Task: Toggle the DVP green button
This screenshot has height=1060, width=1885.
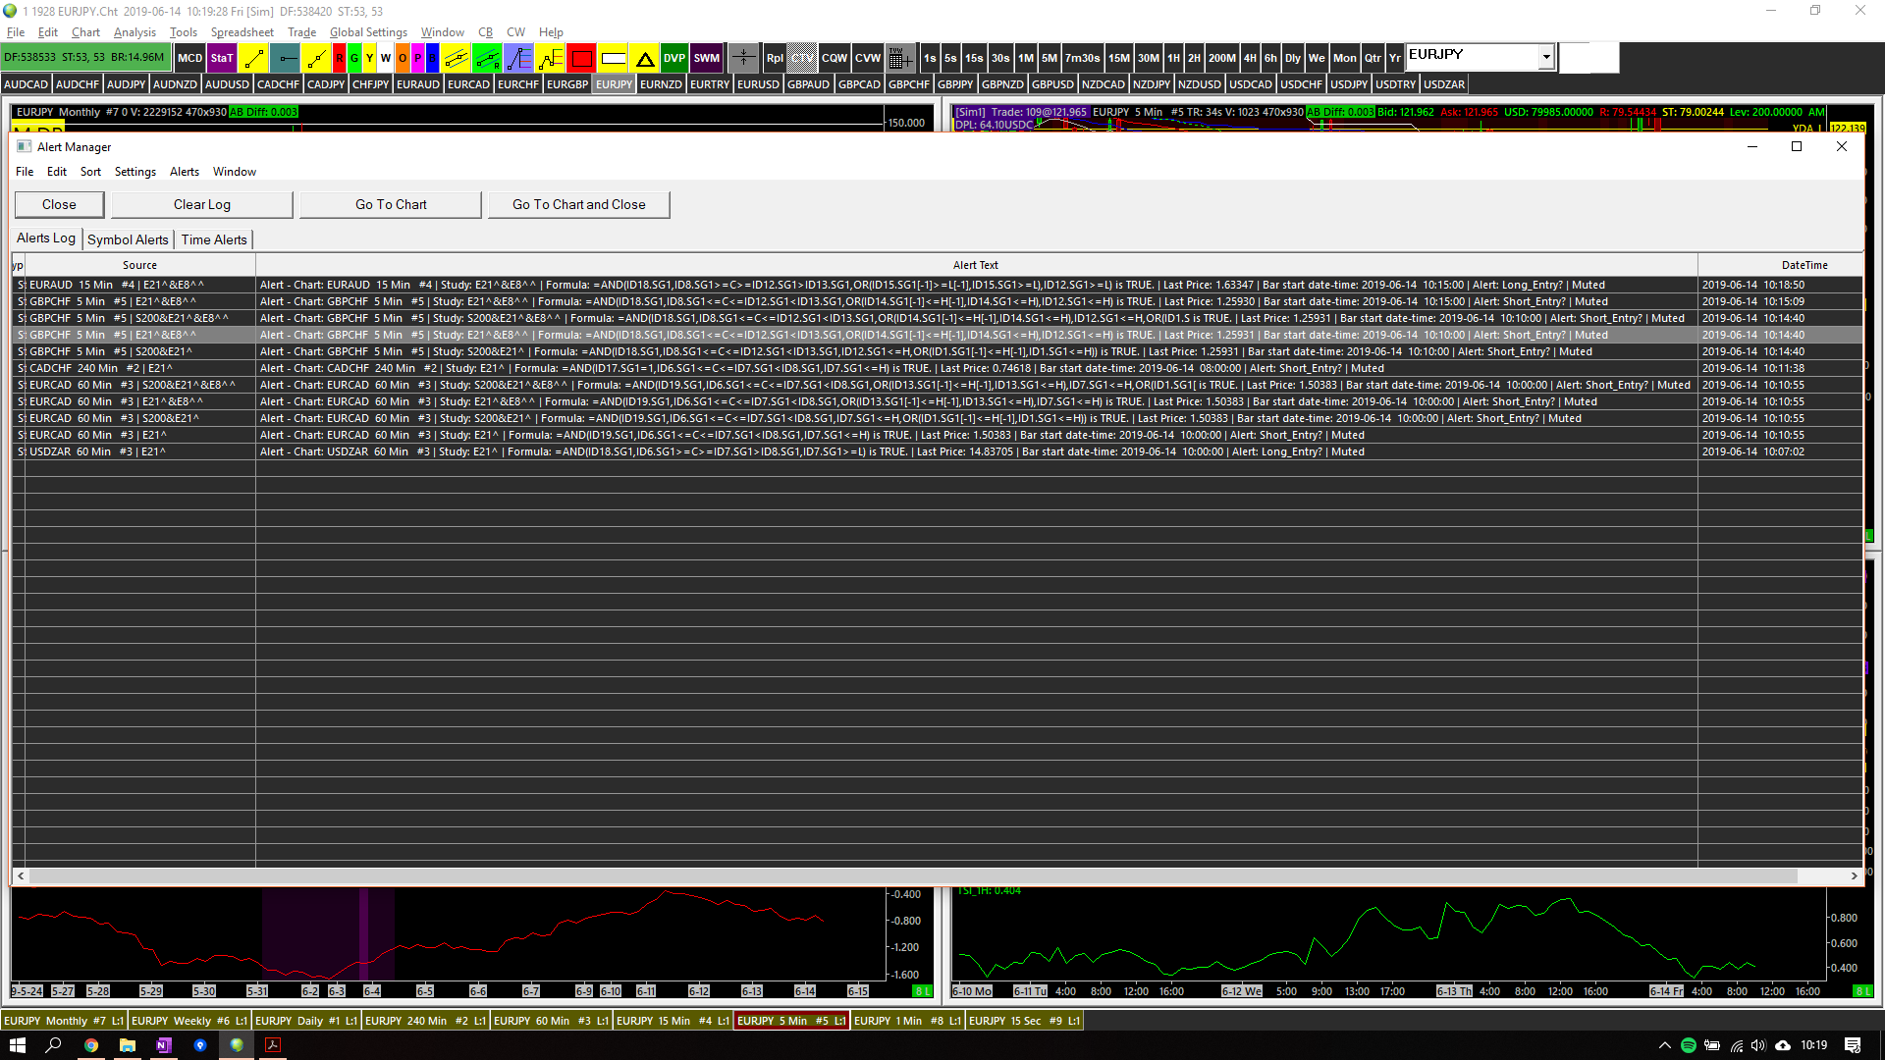Action: click(673, 58)
